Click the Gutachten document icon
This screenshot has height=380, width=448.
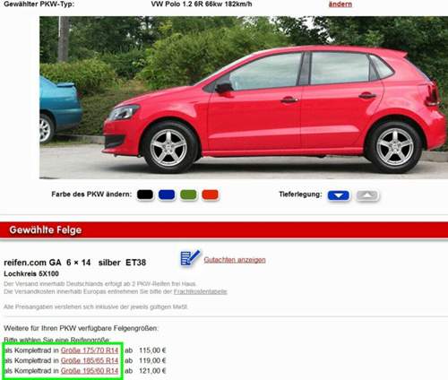[190, 258]
